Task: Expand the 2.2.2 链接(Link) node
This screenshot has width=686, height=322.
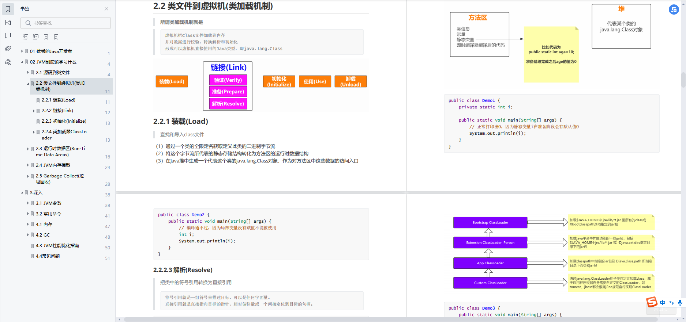Action: click(34, 111)
